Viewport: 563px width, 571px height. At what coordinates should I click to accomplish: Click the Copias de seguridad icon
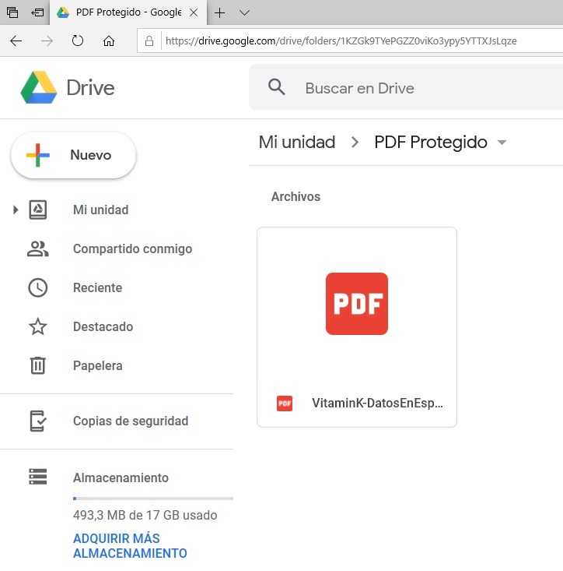[37, 421]
